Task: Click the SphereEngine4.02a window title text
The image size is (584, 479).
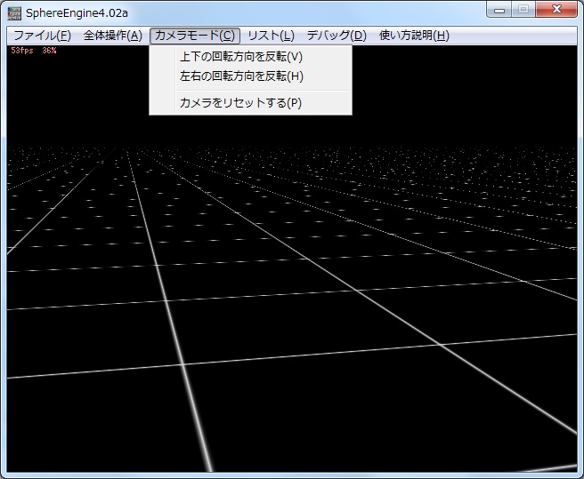Action: click(77, 13)
